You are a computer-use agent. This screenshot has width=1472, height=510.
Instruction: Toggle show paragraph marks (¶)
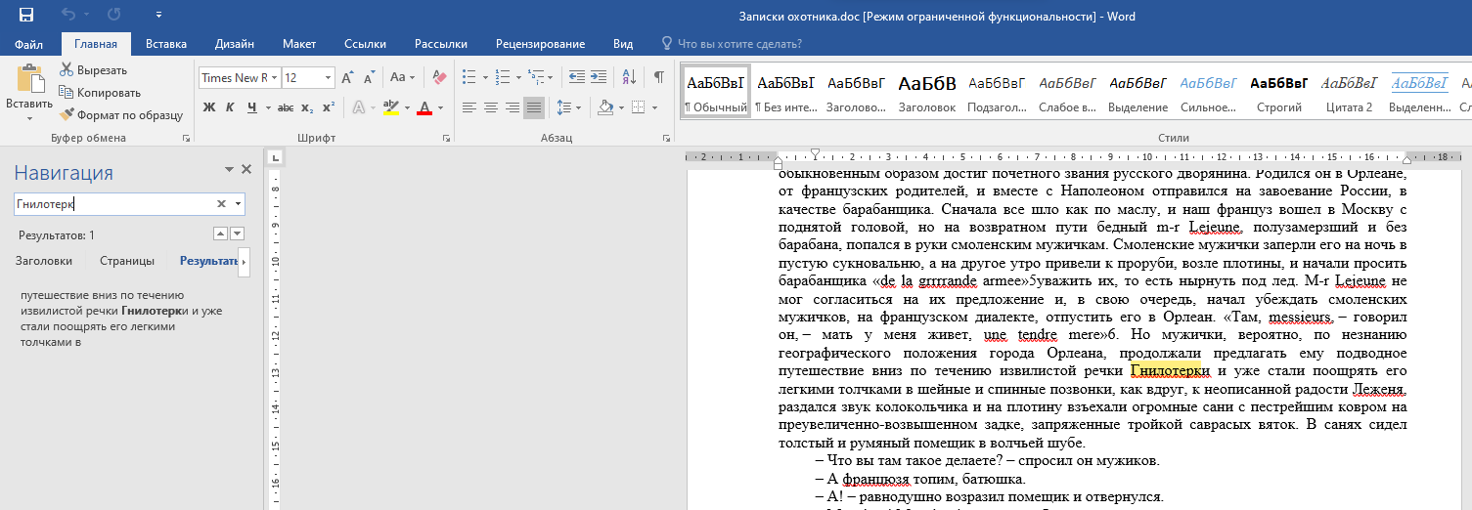(658, 77)
